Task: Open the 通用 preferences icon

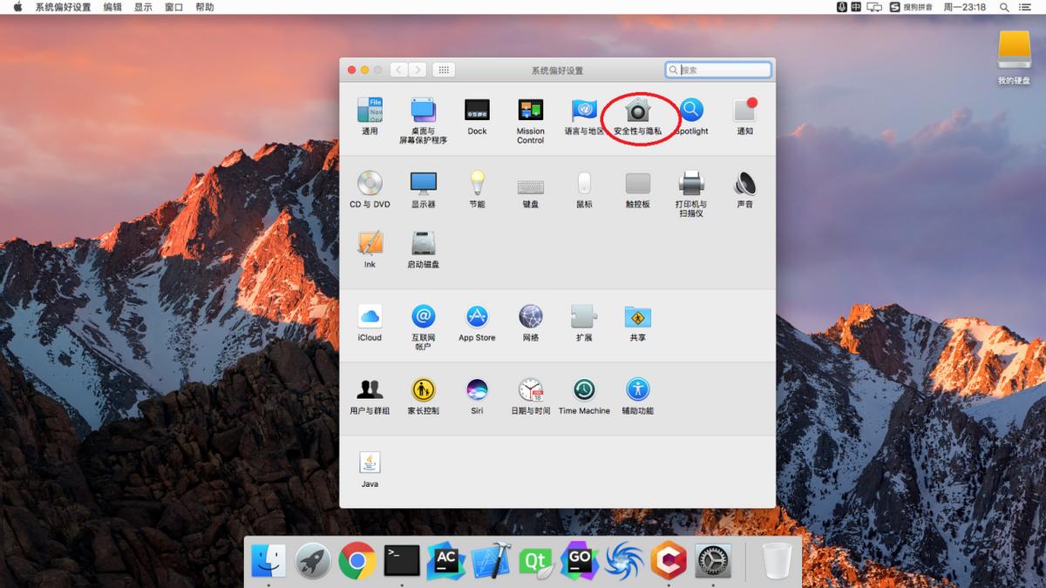Action: pos(370,112)
